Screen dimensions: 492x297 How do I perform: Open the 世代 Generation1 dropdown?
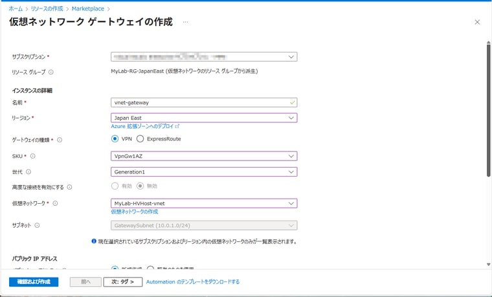pos(204,172)
